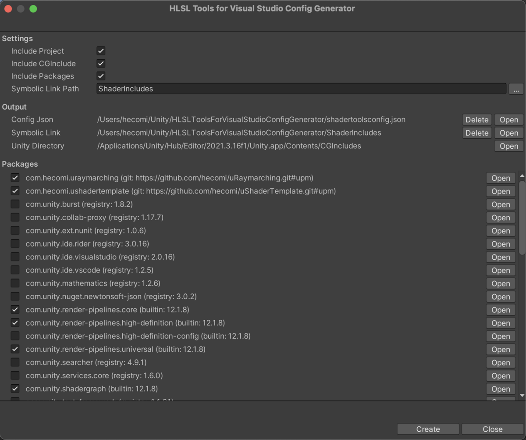
Task: Open the com.unity.nuget.newtonsoft-json package folder
Action: click(501, 297)
